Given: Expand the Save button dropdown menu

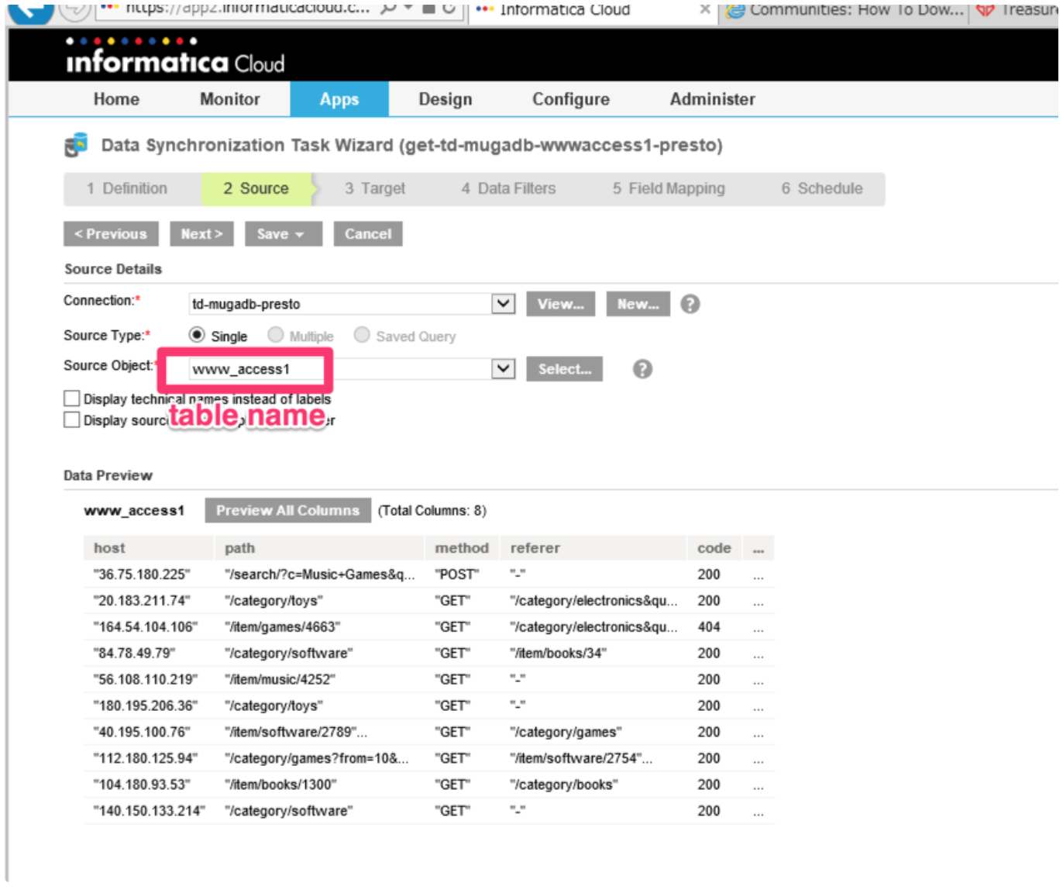Looking at the screenshot, I should 300,234.
